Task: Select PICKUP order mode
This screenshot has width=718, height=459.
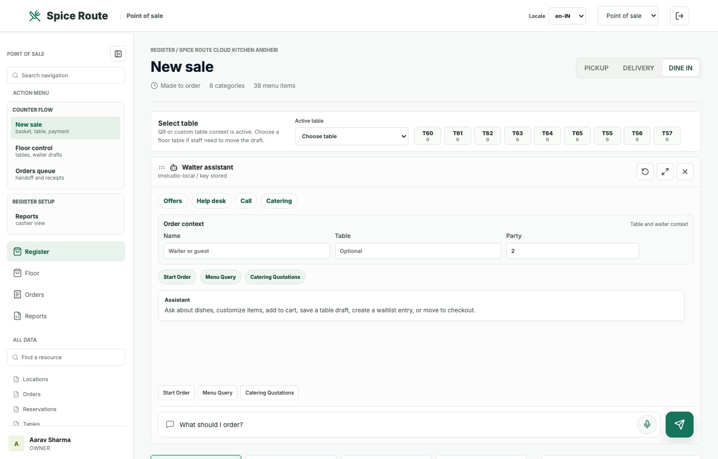Action: click(x=596, y=68)
